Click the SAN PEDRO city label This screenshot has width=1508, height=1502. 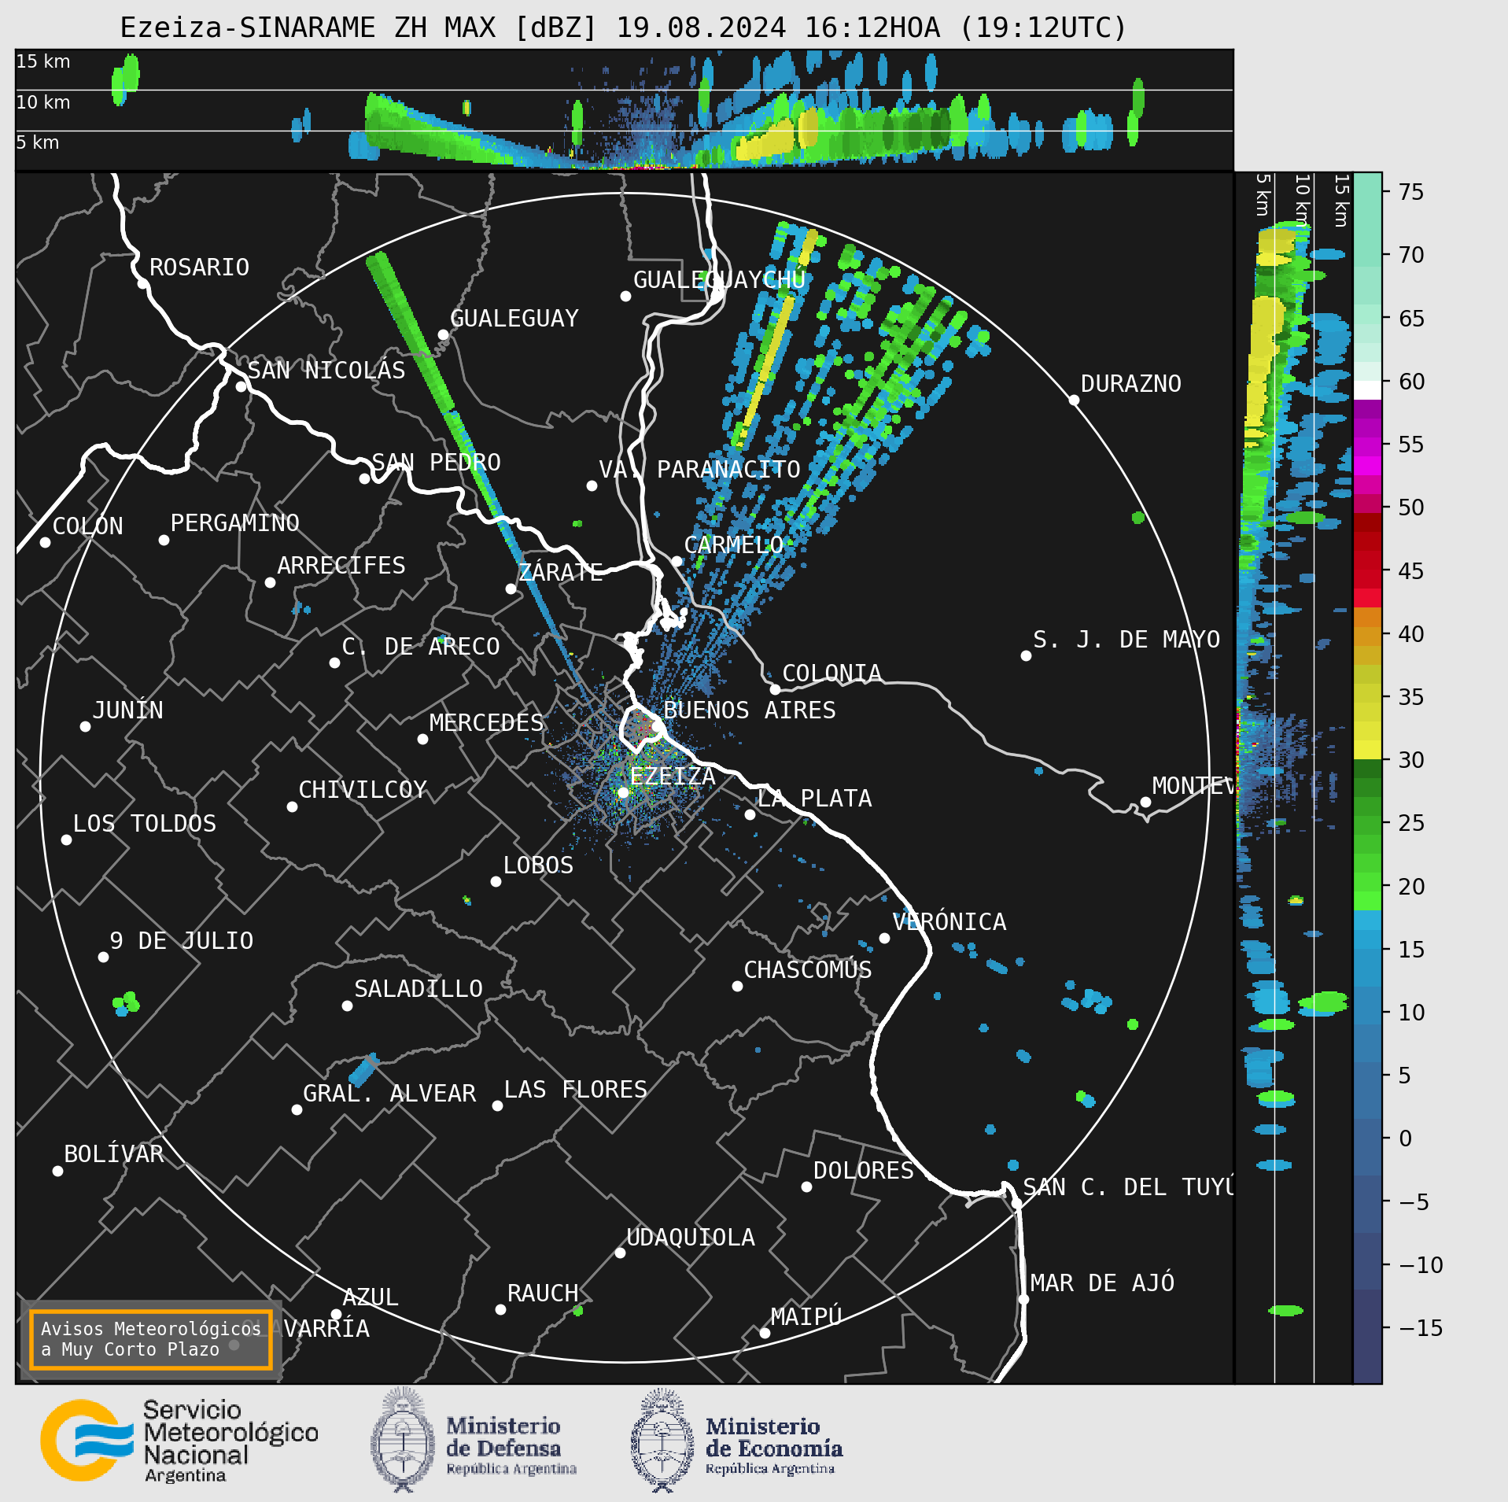pos(436,463)
